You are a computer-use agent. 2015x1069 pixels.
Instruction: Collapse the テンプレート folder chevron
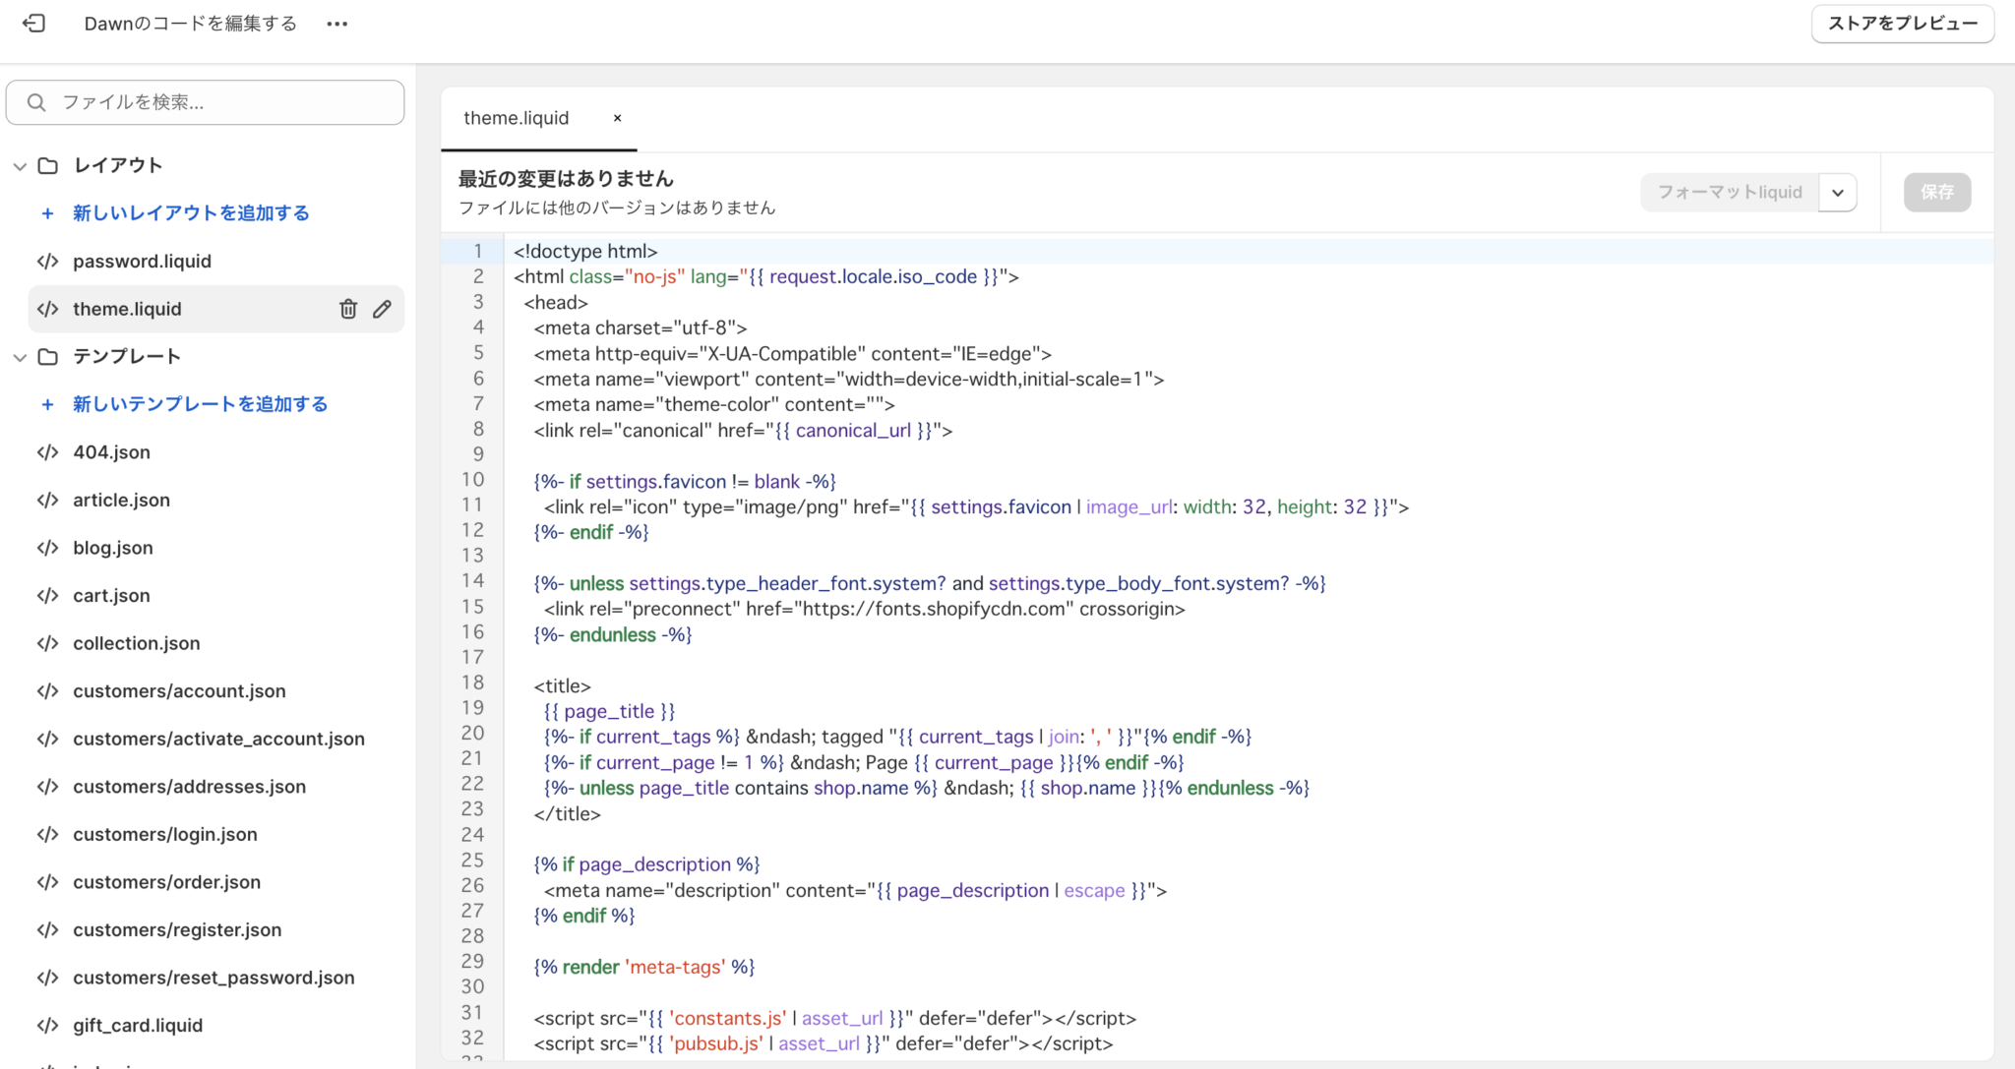pos(20,357)
